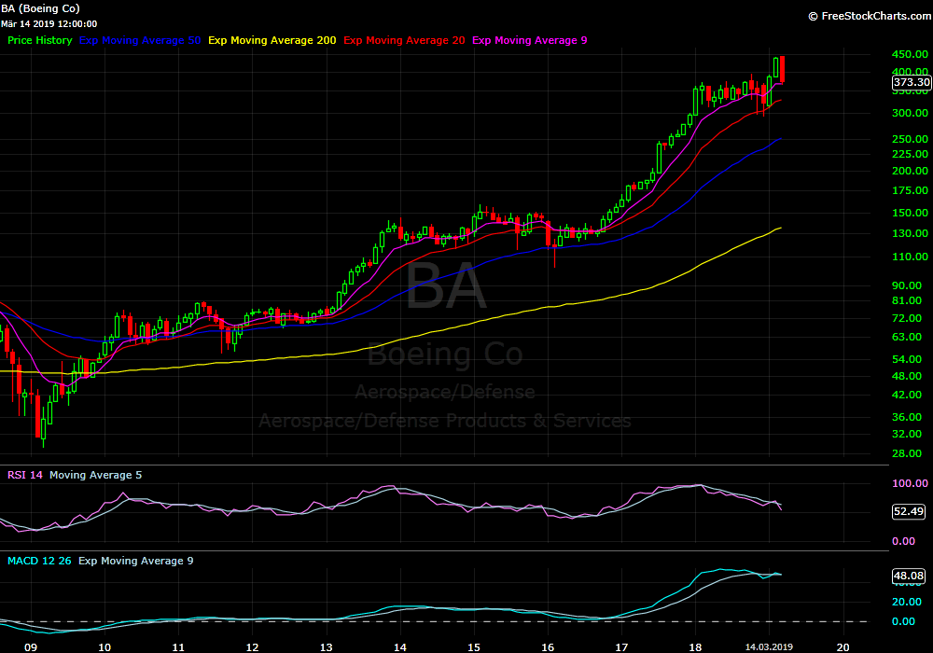This screenshot has height=653, width=933.
Task: Click the BA (Boeing Co) chart title
Action: pyautogui.click(x=40, y=8)
